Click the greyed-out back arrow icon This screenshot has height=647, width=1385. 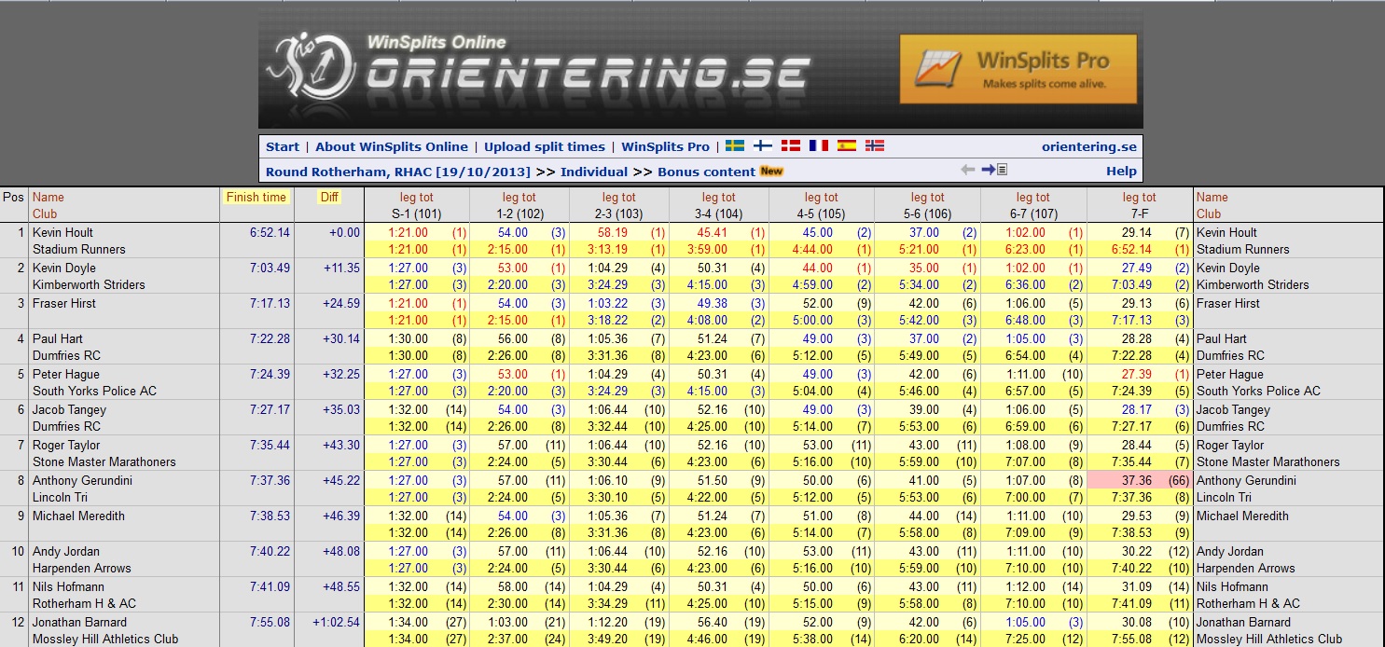pos(968,170)
